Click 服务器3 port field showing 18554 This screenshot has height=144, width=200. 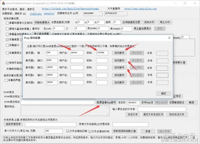[52, 68]
